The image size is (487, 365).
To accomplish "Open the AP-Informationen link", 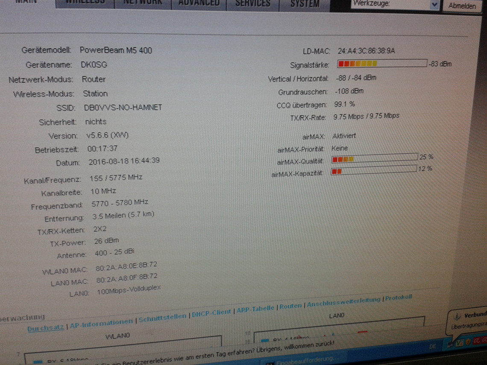I will 101,324.
